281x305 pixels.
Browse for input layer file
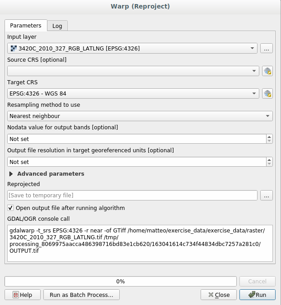pos(267,48)
